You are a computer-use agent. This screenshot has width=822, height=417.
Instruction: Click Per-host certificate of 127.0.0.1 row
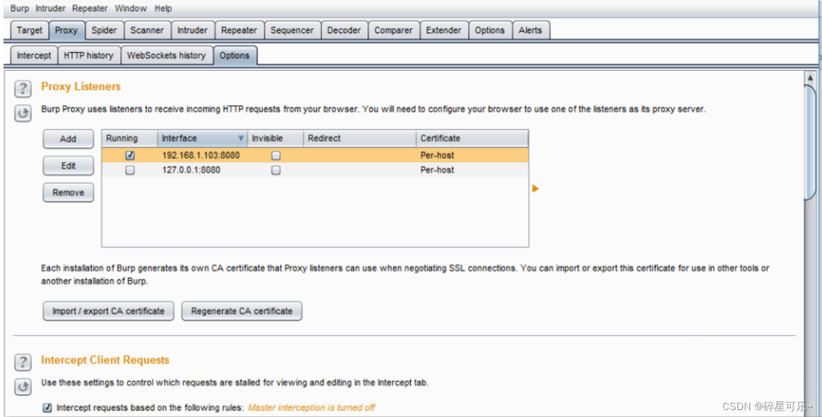pyautogui.click(x=437, y=170)
